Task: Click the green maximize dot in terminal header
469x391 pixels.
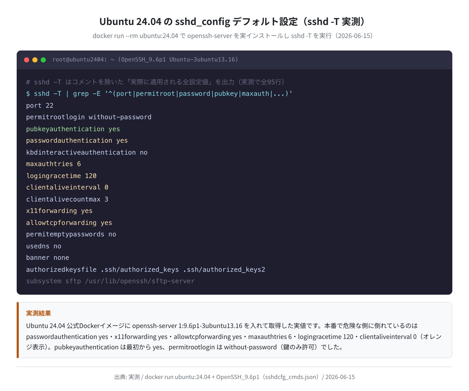Action: coord(43,60)
